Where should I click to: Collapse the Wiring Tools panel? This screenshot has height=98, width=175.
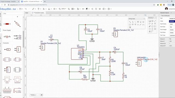point(144,19)
